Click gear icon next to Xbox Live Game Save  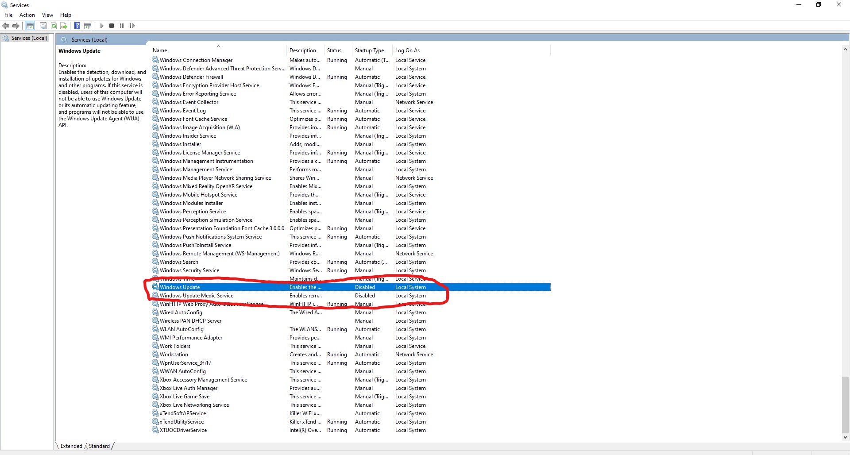click(155, 396)
